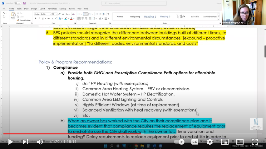Open the highlight color dropdown arrow
The image size is (266, 149).
[68, 19]
